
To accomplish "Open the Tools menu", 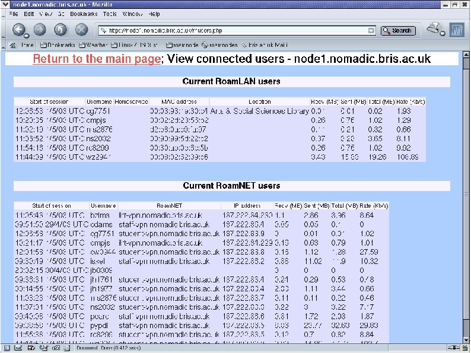I will coord(110,14).
